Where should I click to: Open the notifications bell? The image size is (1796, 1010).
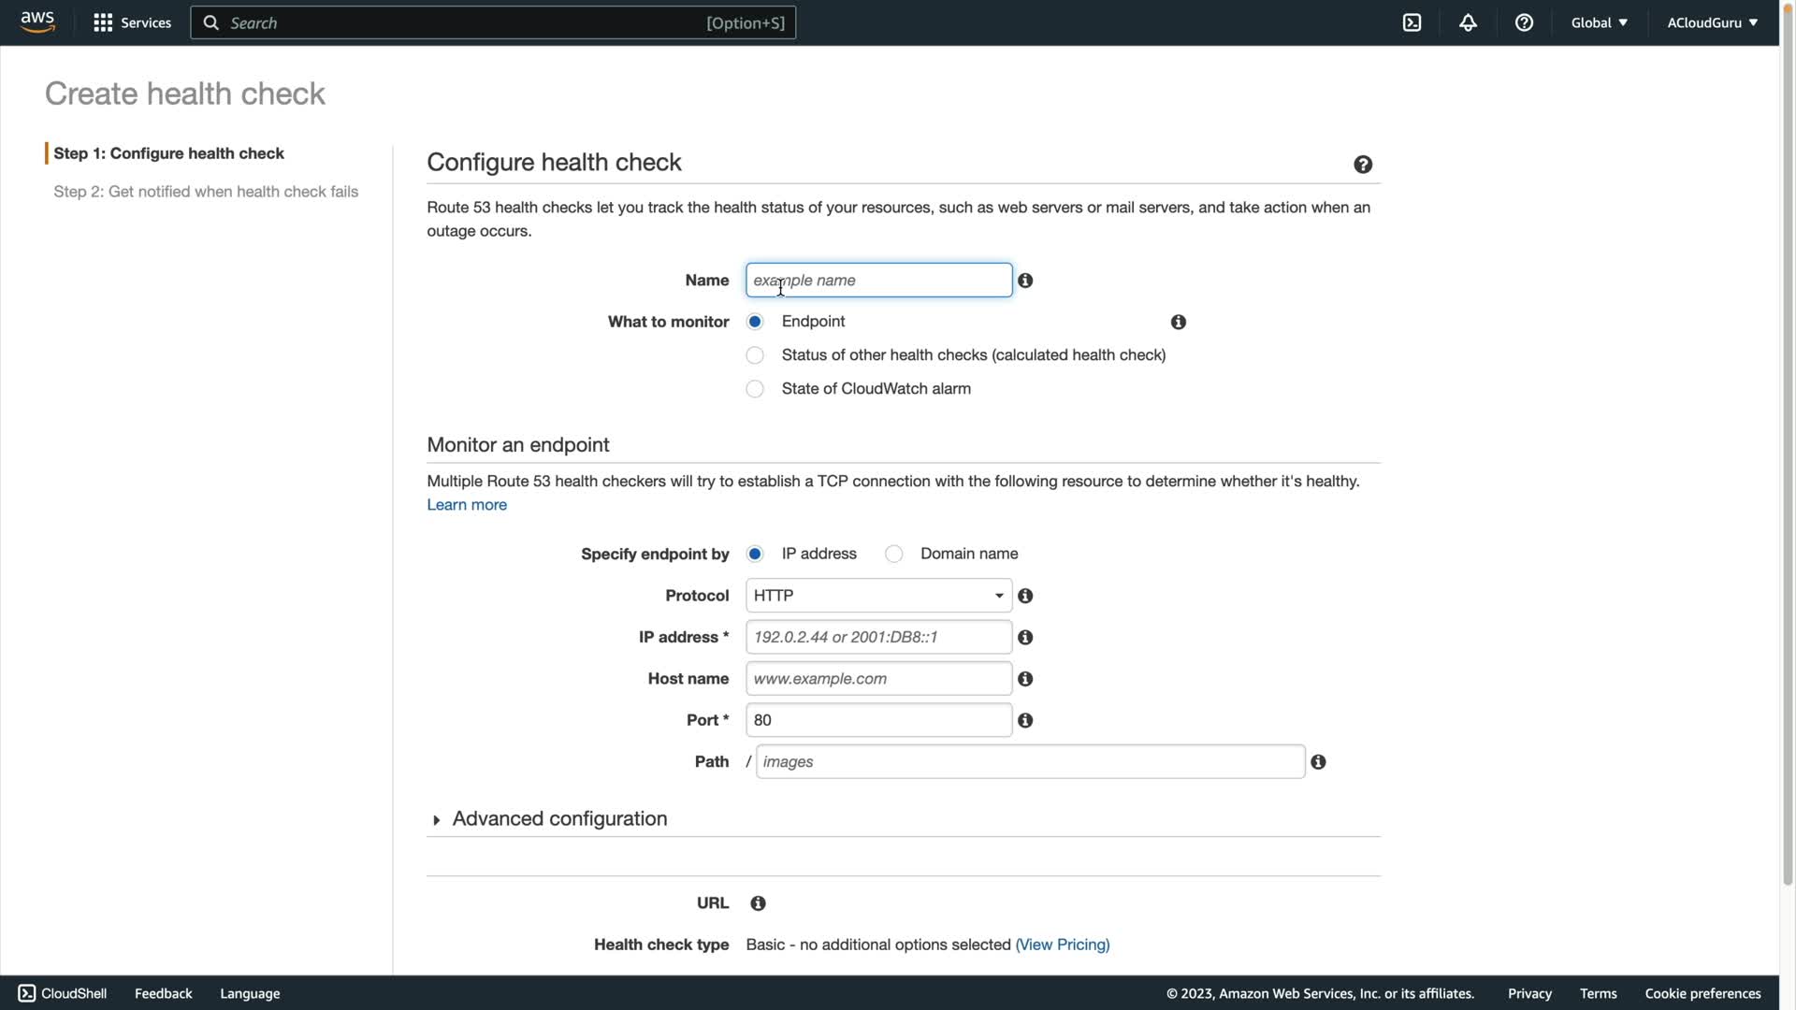pos(1468,22)
